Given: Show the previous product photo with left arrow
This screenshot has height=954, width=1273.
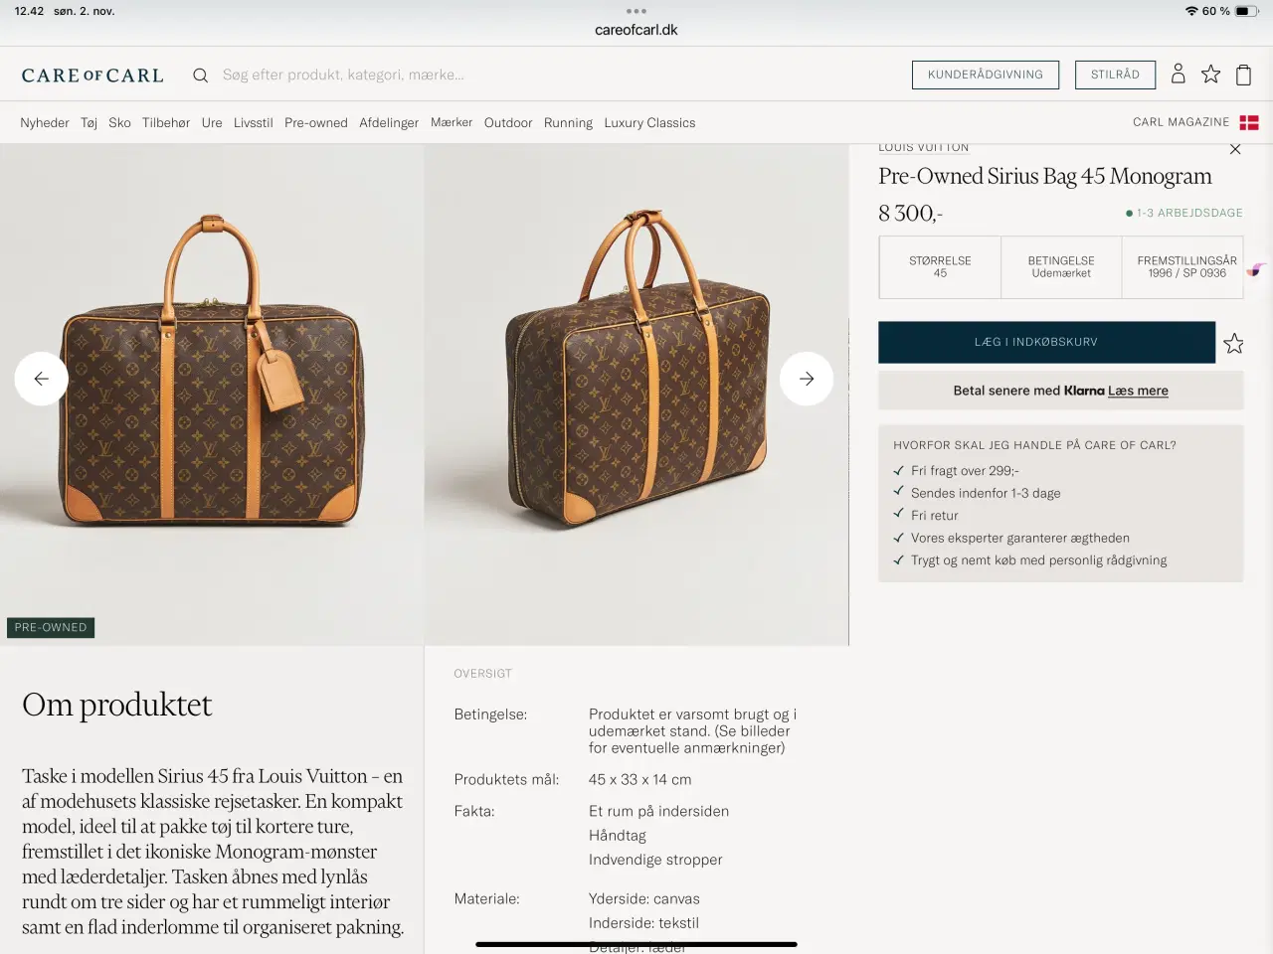Looking at the screenshot, I should [41, 379].
